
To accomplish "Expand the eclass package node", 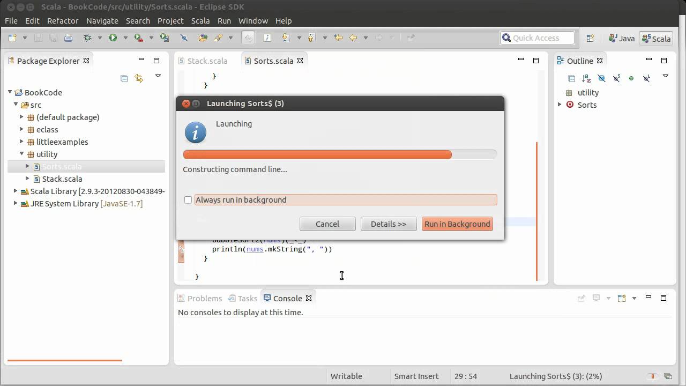I will pos(21,129).
